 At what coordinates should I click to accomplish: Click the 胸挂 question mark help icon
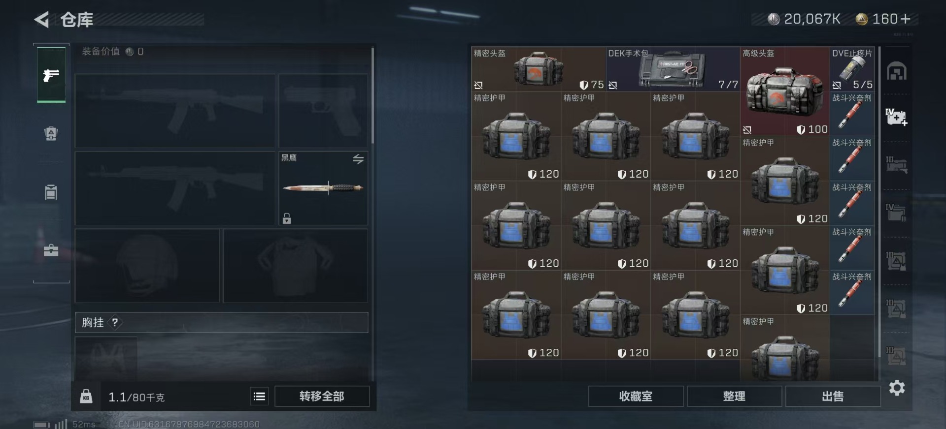(x=115, y=323)
